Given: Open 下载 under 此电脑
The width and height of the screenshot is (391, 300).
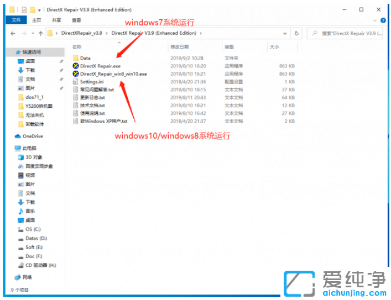Looking at the screenshot, I should click(30, 202).
